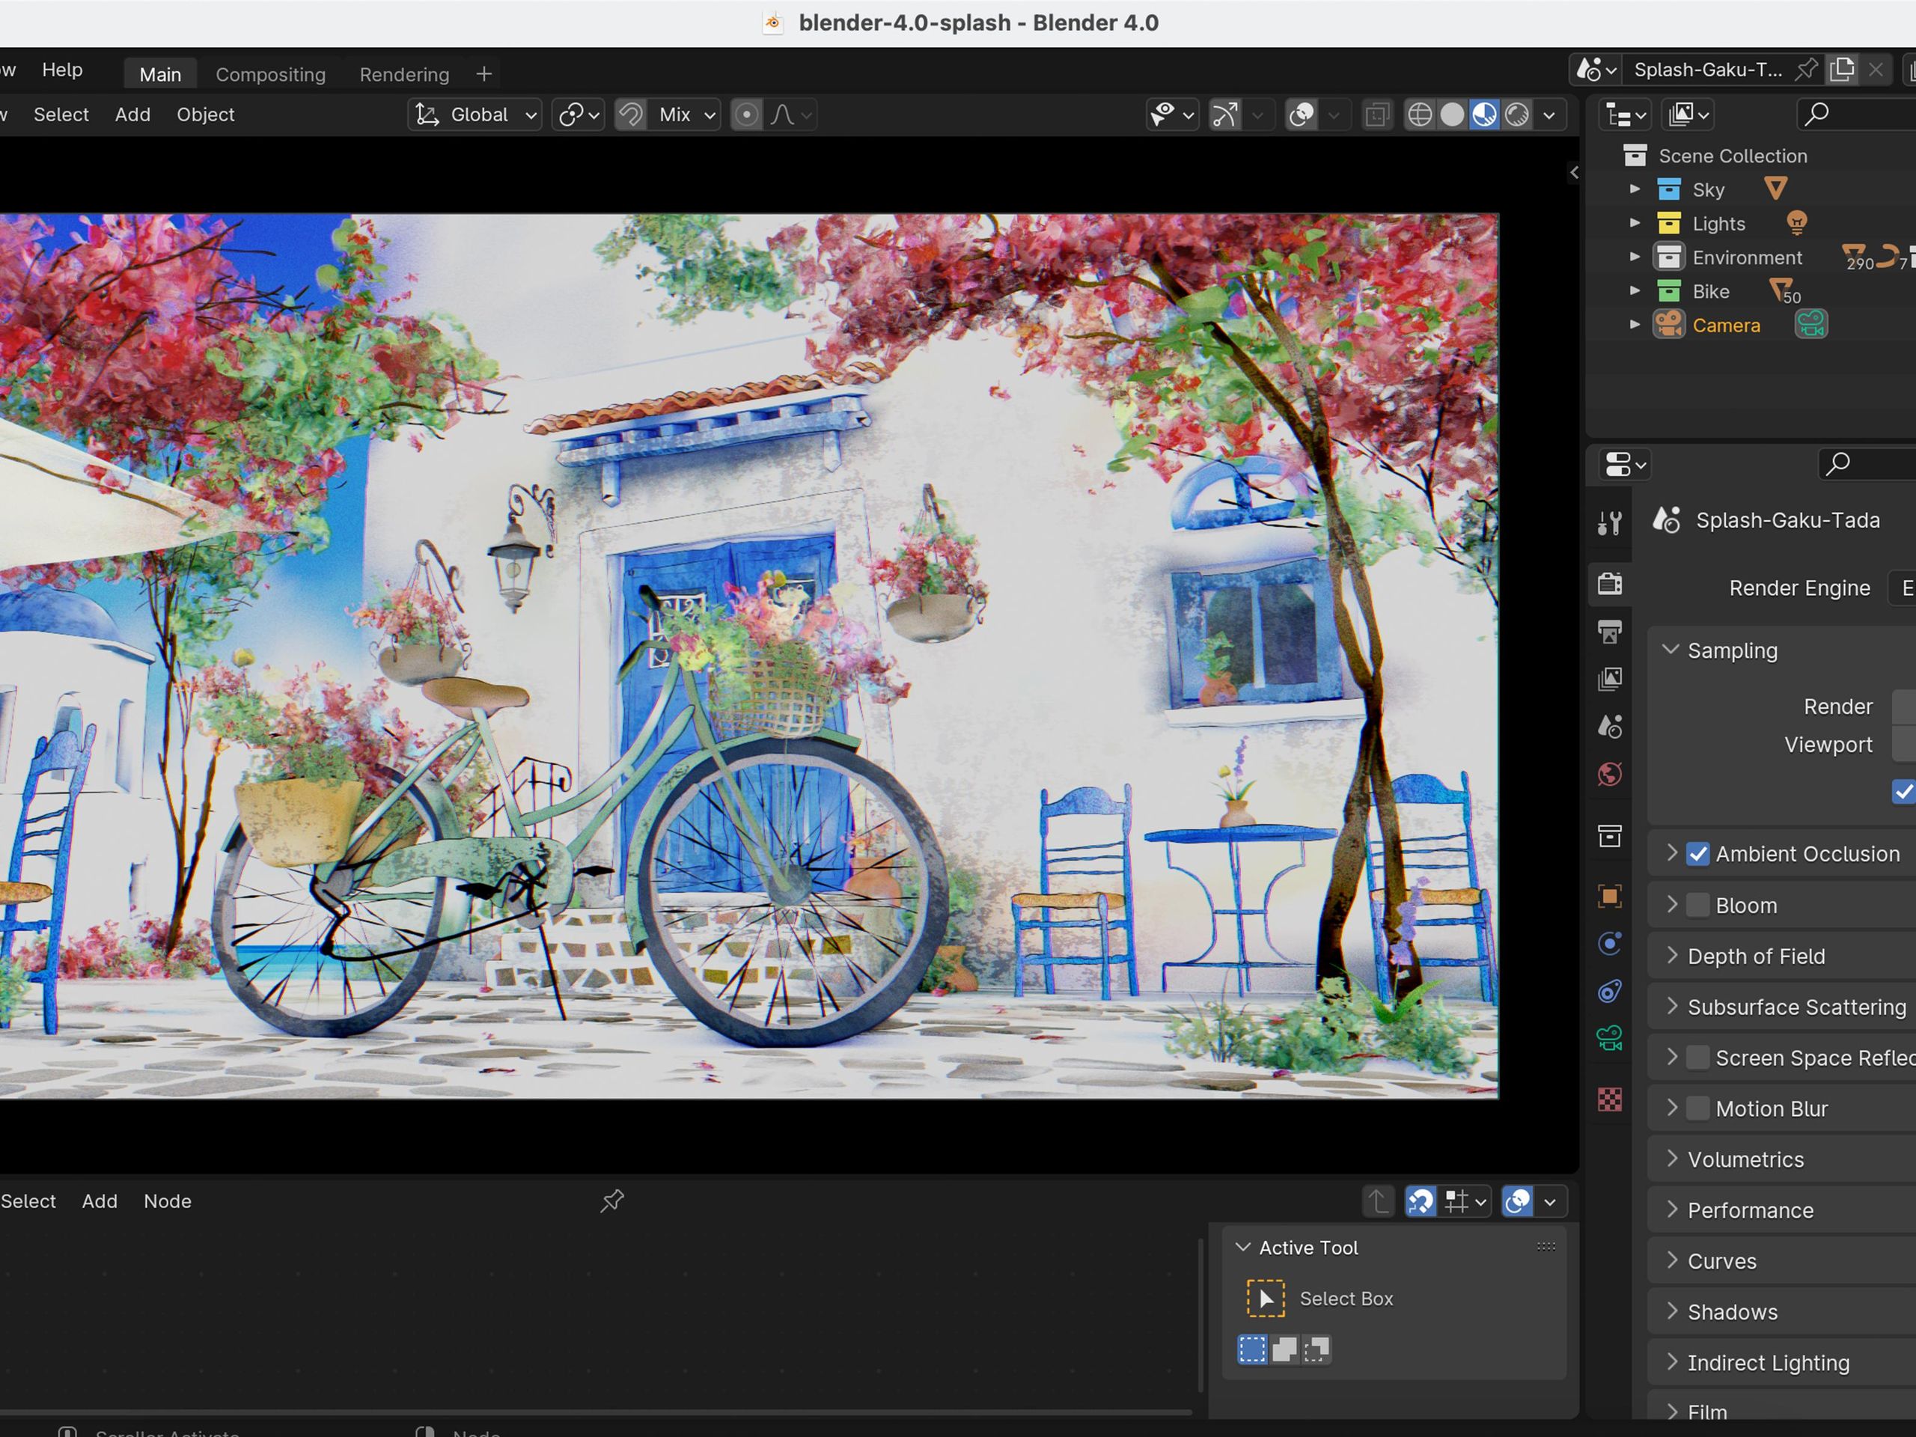This screenshot has width=1916, height=1437.
Task: Select rendered viewport shading mode
Action: click(1516, 115)
